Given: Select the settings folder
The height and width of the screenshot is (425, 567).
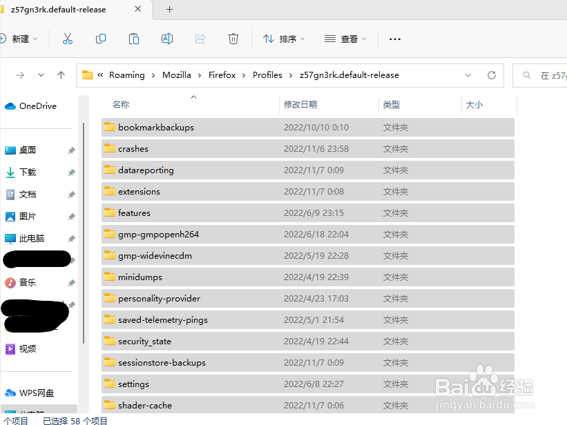Looking at the screenshot, I should [x=308, y=384].
